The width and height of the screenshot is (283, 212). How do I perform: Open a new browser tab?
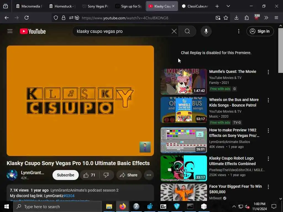click(217, 6)
